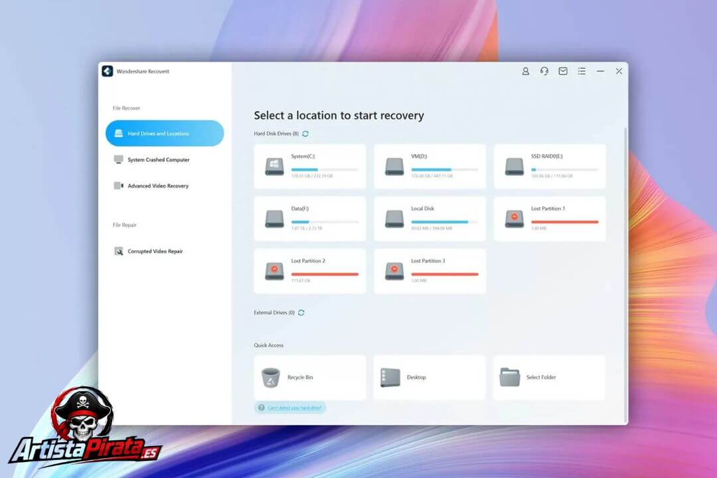Image resolution: width=717 pixels, height=478 pixels.
Task: Select the SSD RAID0(E:) drive icon
Action: [514, 167]
